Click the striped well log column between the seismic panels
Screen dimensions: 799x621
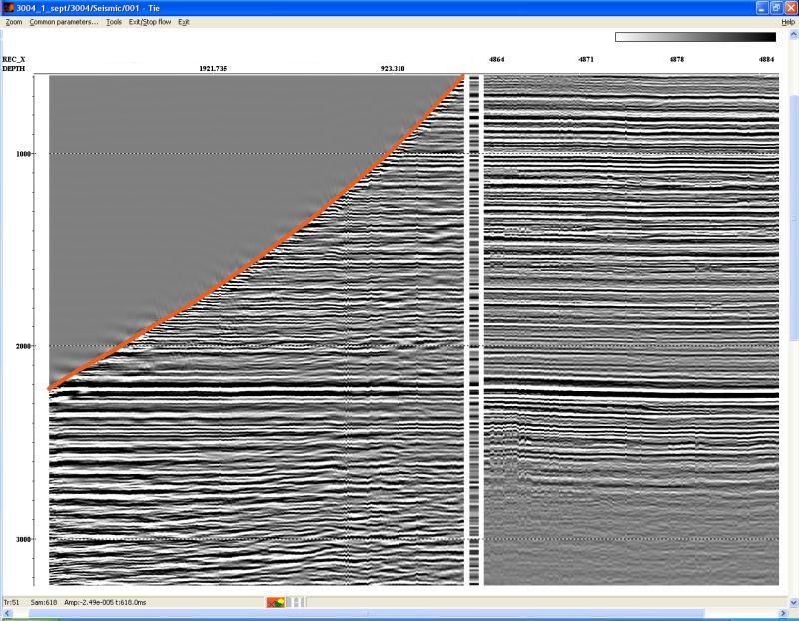(x=474, y=330)
